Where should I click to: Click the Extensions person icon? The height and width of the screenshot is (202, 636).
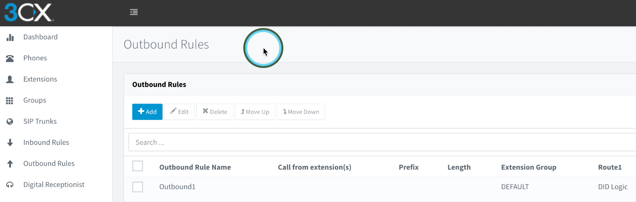click(x=10, y=79)
